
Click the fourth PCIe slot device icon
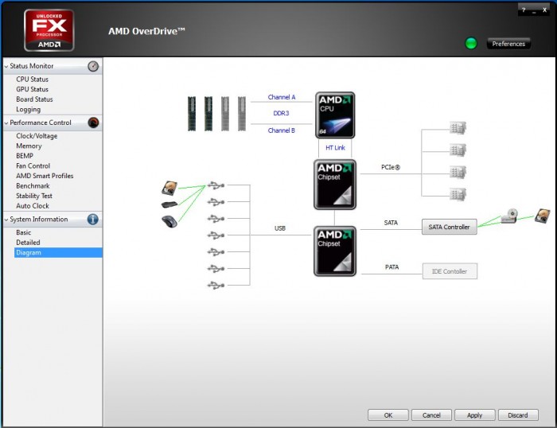pos(458,194)
